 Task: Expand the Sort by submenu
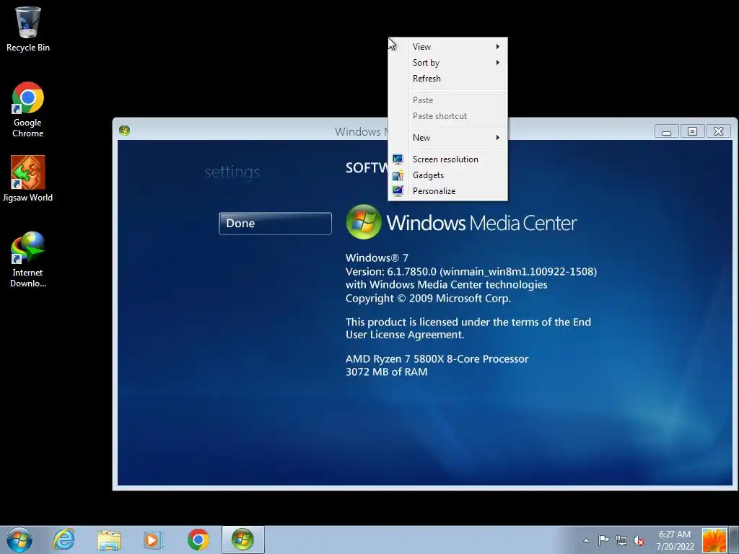point(447,63)
